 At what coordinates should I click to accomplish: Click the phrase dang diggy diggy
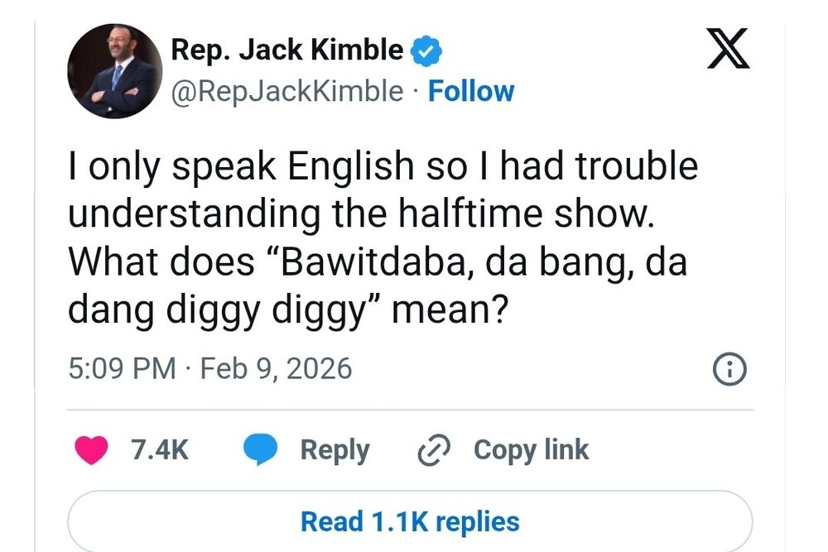[217, 310]
